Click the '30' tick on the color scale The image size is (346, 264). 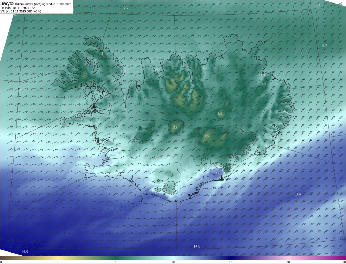288,262
